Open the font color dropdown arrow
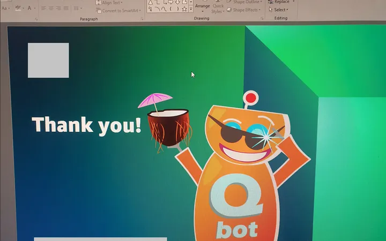This screenshot has width=386, height=241. (35, 8)
